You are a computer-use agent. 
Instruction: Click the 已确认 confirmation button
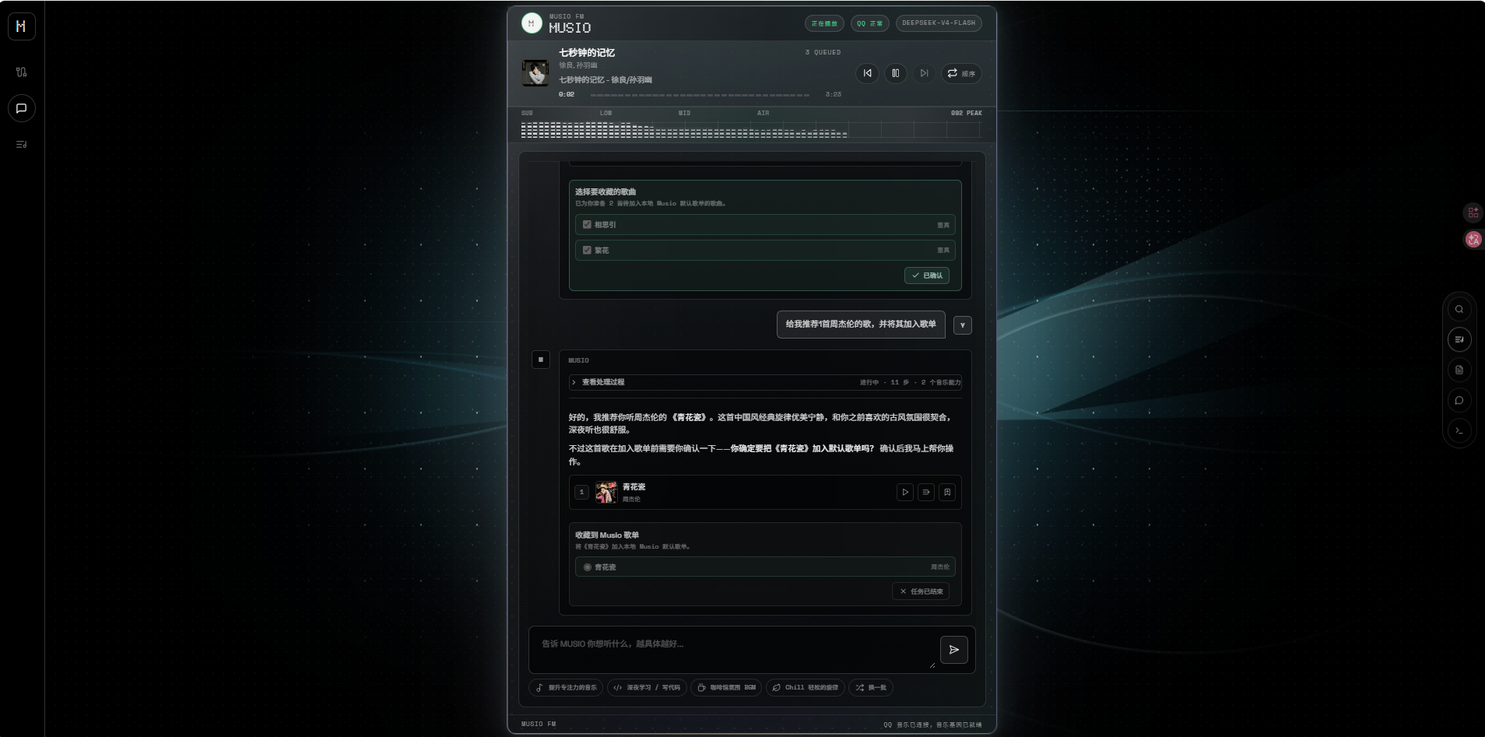[926, 275]
